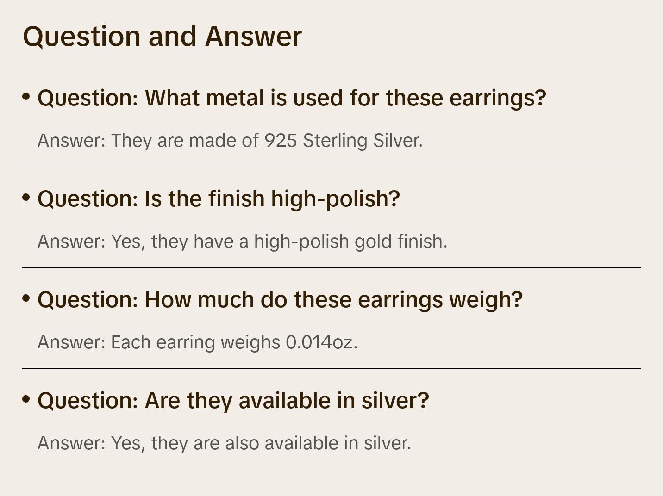Click the "0.014oz" value text
Viewport: 663px width, 496px height.
(x=321, y=342)
